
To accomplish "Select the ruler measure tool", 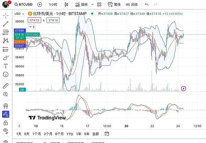I will (x=5, y=86).
